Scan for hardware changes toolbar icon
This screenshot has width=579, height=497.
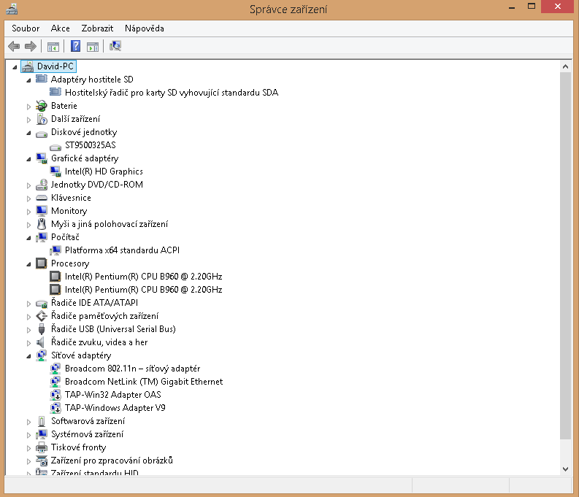click(x=115, y=46)
